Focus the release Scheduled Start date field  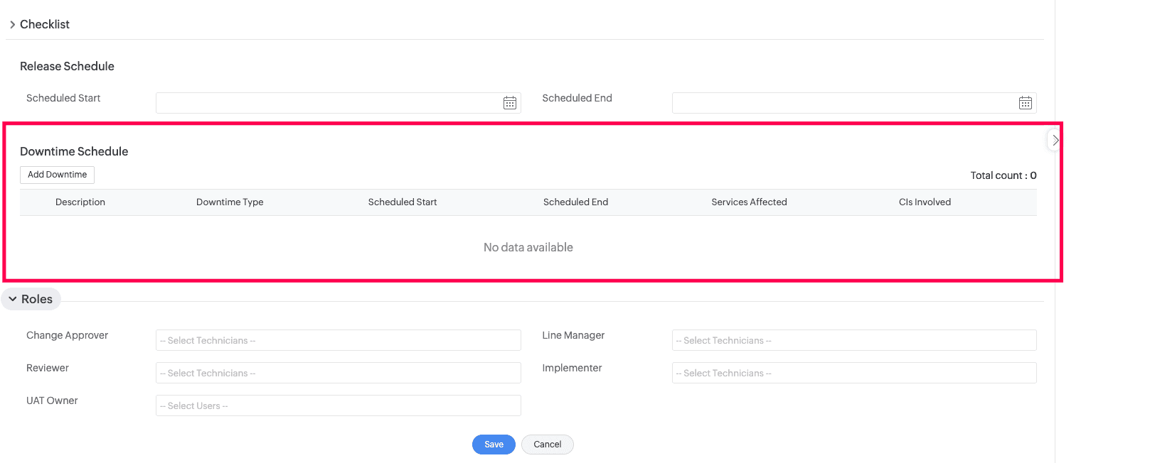tap(327, 103)
